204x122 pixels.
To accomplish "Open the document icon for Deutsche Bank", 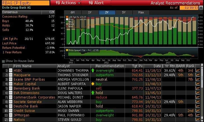I will click(11, 106).
